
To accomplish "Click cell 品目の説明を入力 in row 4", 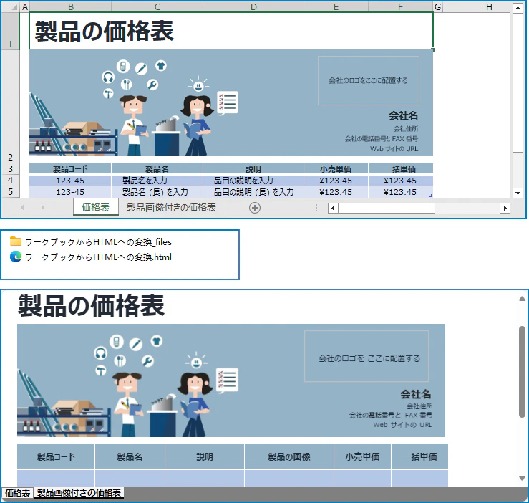I will click(x=253, y=181).
